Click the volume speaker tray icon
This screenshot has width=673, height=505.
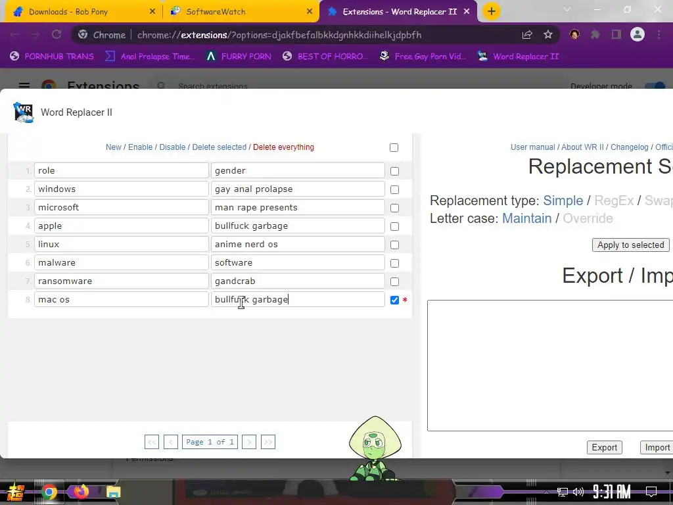[578, 492]
